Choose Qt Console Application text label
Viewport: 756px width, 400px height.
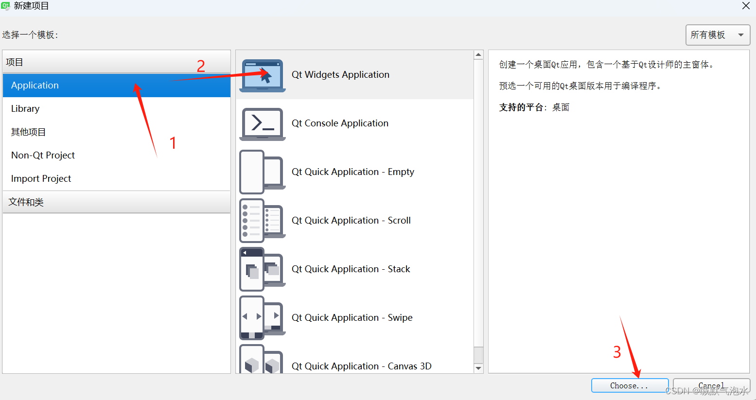coord(340,123)
